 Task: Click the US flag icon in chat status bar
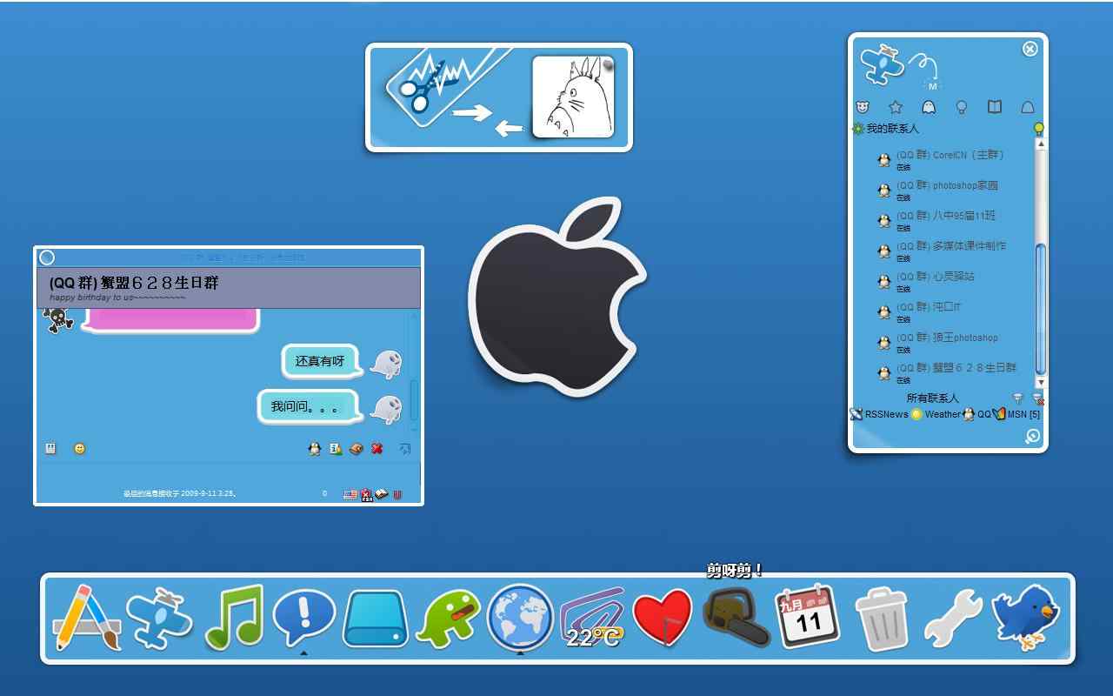point(350,494)
